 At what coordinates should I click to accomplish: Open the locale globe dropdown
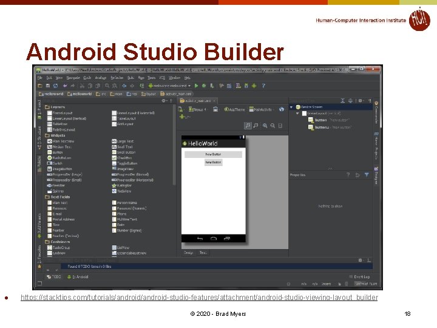(282, 109)
